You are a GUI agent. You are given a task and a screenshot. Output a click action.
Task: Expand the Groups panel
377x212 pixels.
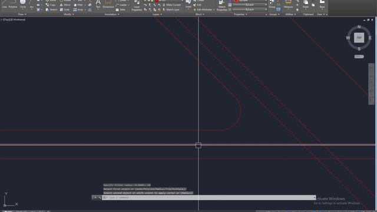pyautogui.click(x=275, y=14)
